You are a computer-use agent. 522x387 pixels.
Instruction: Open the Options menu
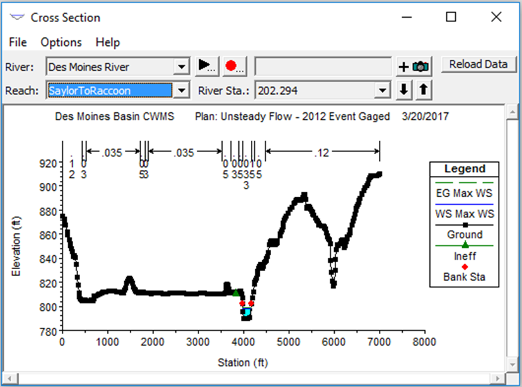click(61, 42)
